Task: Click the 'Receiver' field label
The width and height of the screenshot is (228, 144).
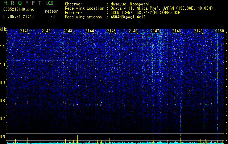Action: pyautogui.click(x=74, y=13)
